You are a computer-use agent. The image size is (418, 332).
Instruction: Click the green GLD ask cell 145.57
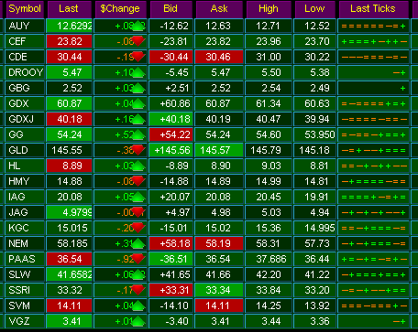click(x=219, y=150)
